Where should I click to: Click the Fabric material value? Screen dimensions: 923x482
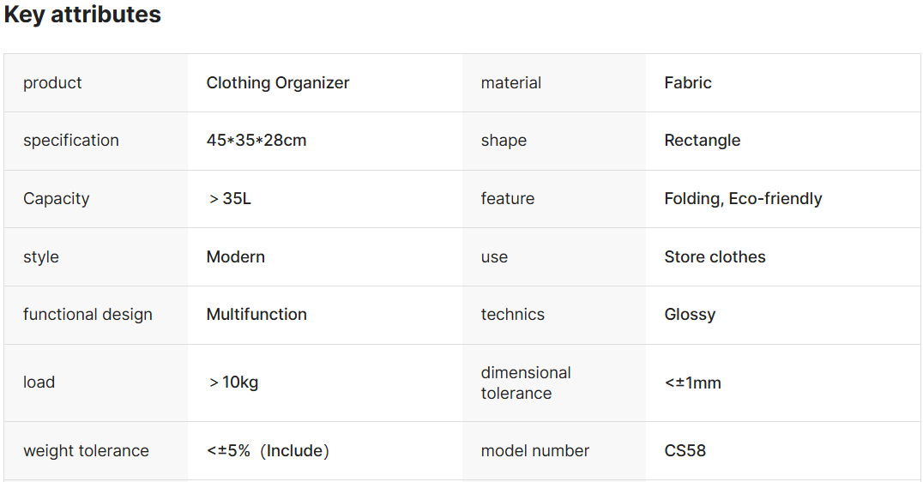point(688,83)
